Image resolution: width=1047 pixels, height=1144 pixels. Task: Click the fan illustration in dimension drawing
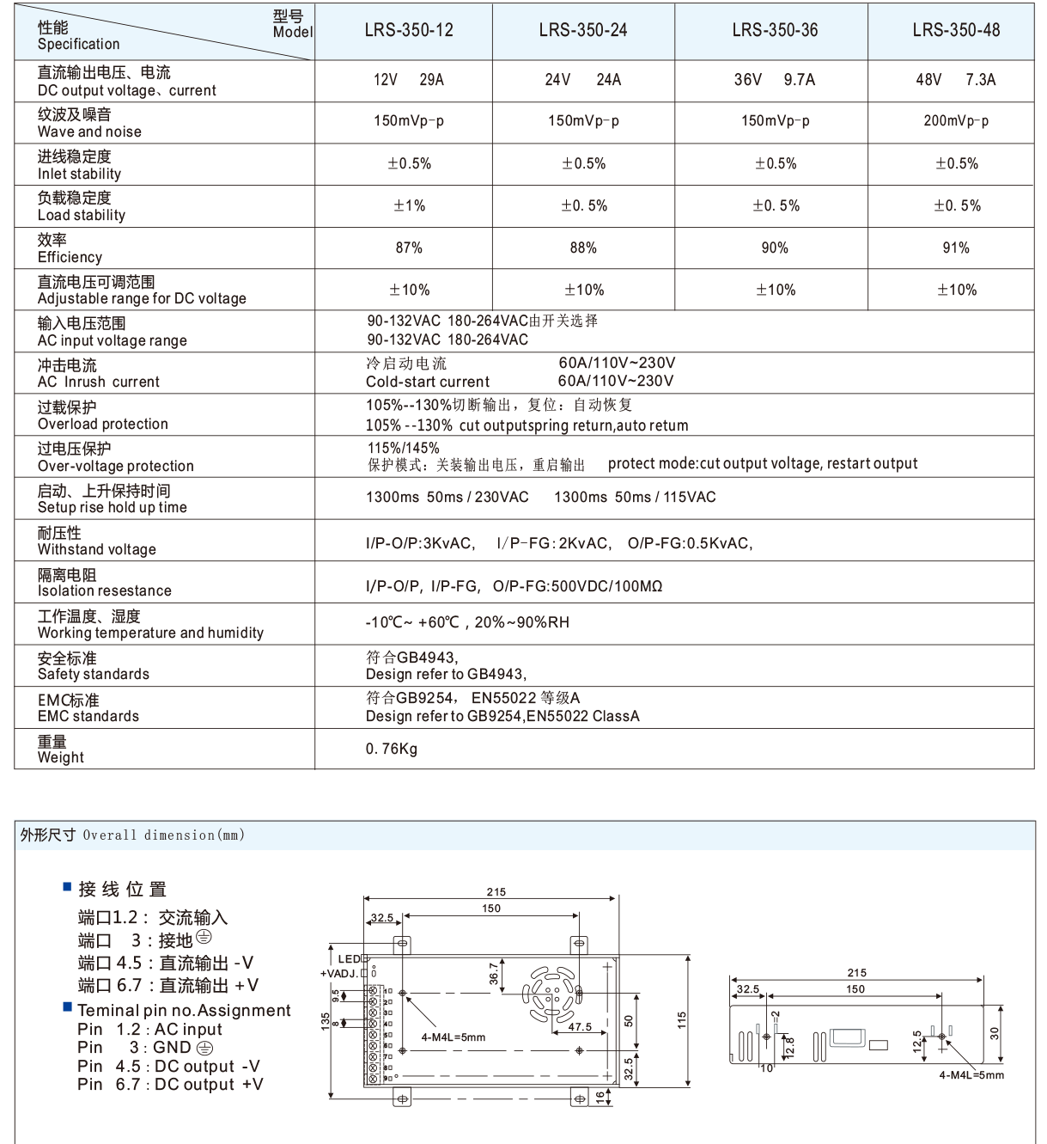pyautogui.click(x=552, y=994)
